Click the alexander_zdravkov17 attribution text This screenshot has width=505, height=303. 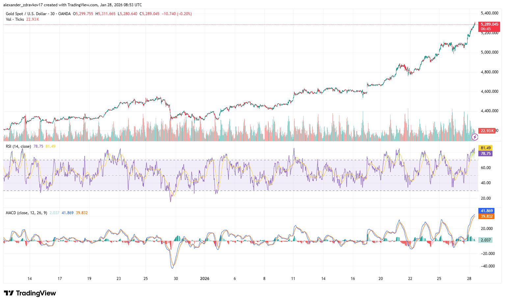coord(23,5)
